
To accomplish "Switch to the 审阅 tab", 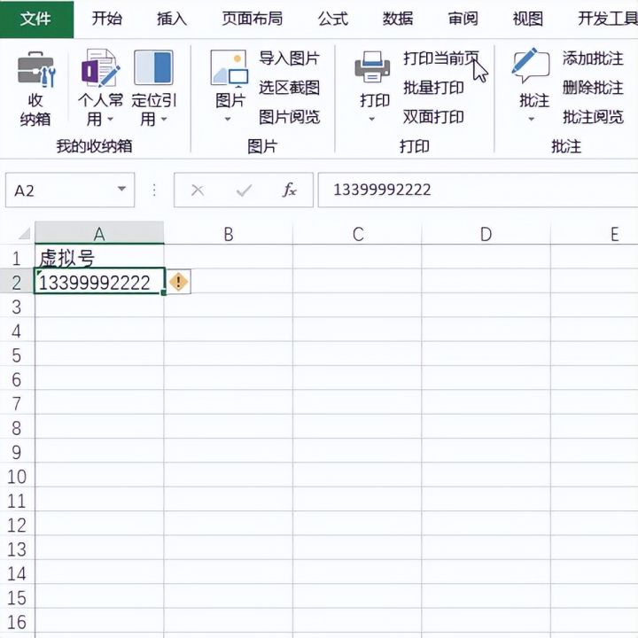I will click(463, 19).
